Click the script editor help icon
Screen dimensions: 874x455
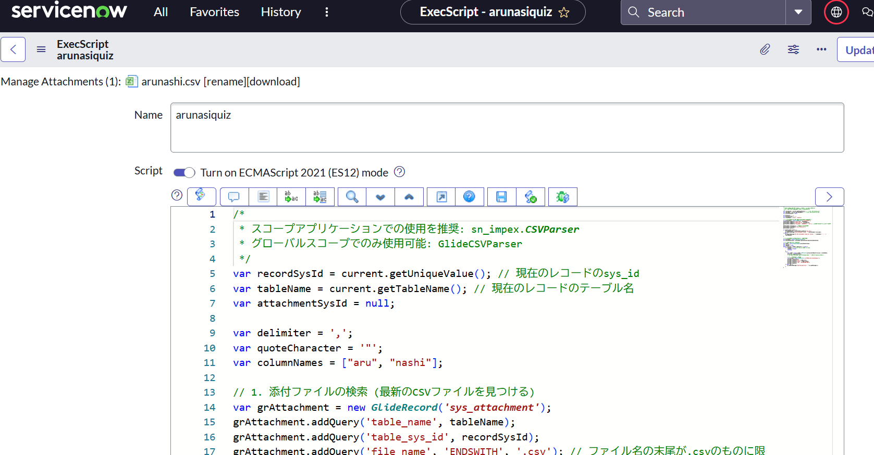tap(177, 195)
